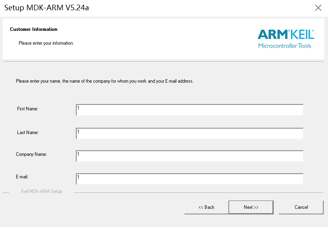Focus the First Name input field

[x=189, y=110]
